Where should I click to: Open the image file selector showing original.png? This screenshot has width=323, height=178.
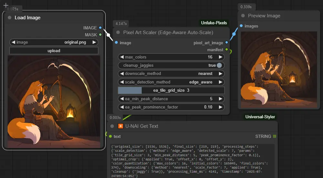tap(54, 42)
